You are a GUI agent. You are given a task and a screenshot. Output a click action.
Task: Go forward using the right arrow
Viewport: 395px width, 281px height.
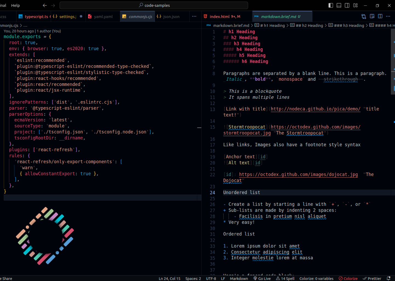[x=53, y=5]
